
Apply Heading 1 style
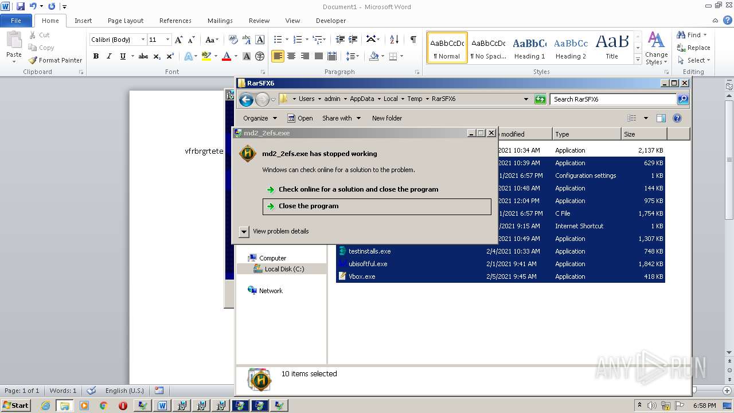(x=529, y=48)
